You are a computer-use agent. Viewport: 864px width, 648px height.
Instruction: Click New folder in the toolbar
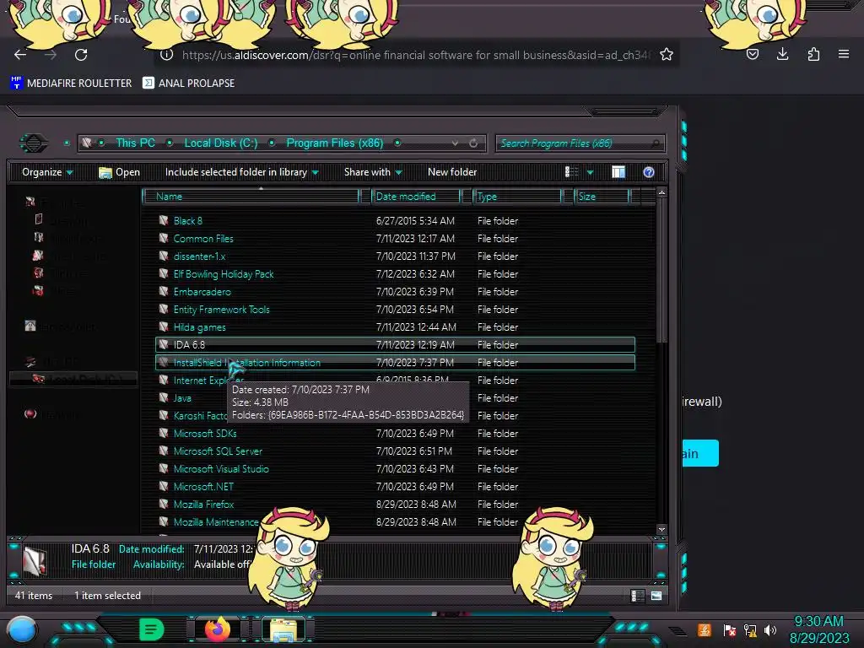(x=452, y=172)
